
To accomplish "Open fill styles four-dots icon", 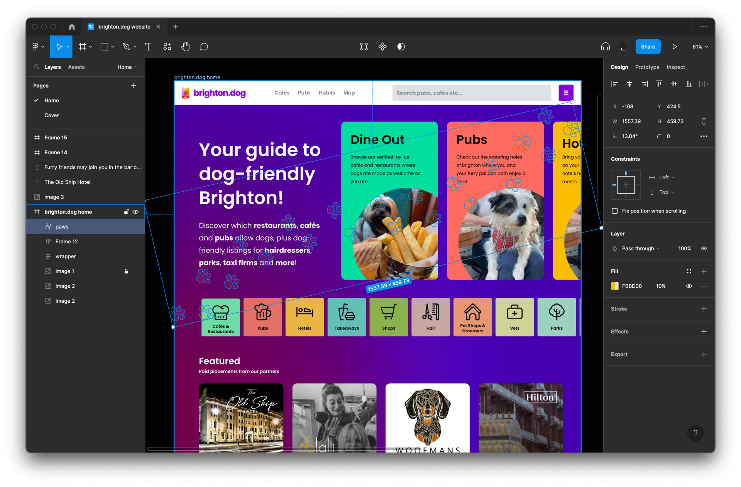I will pos(689,271).
